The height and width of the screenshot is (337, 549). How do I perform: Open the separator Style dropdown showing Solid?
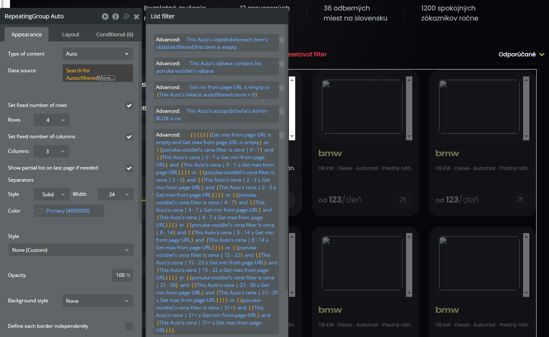(51, 194)
